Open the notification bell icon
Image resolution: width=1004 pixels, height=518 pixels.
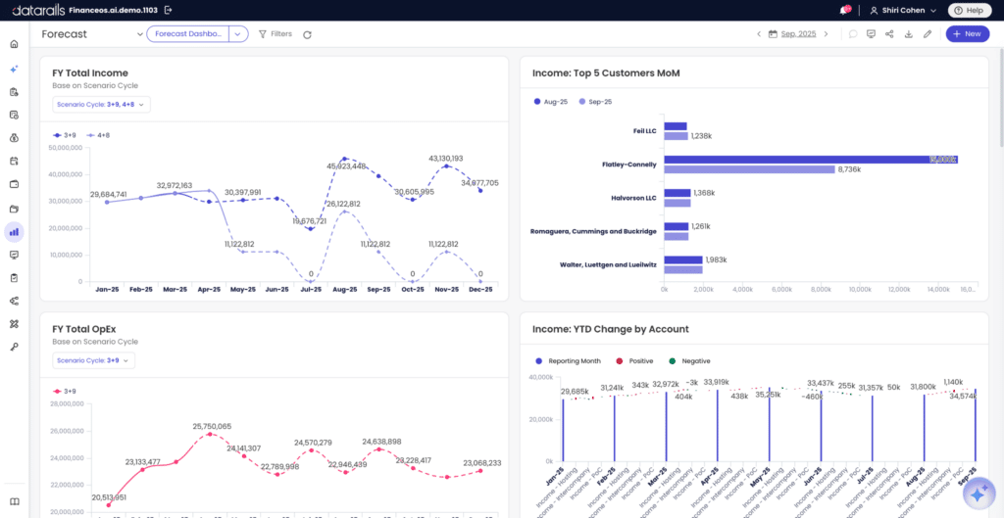point(845,10)
